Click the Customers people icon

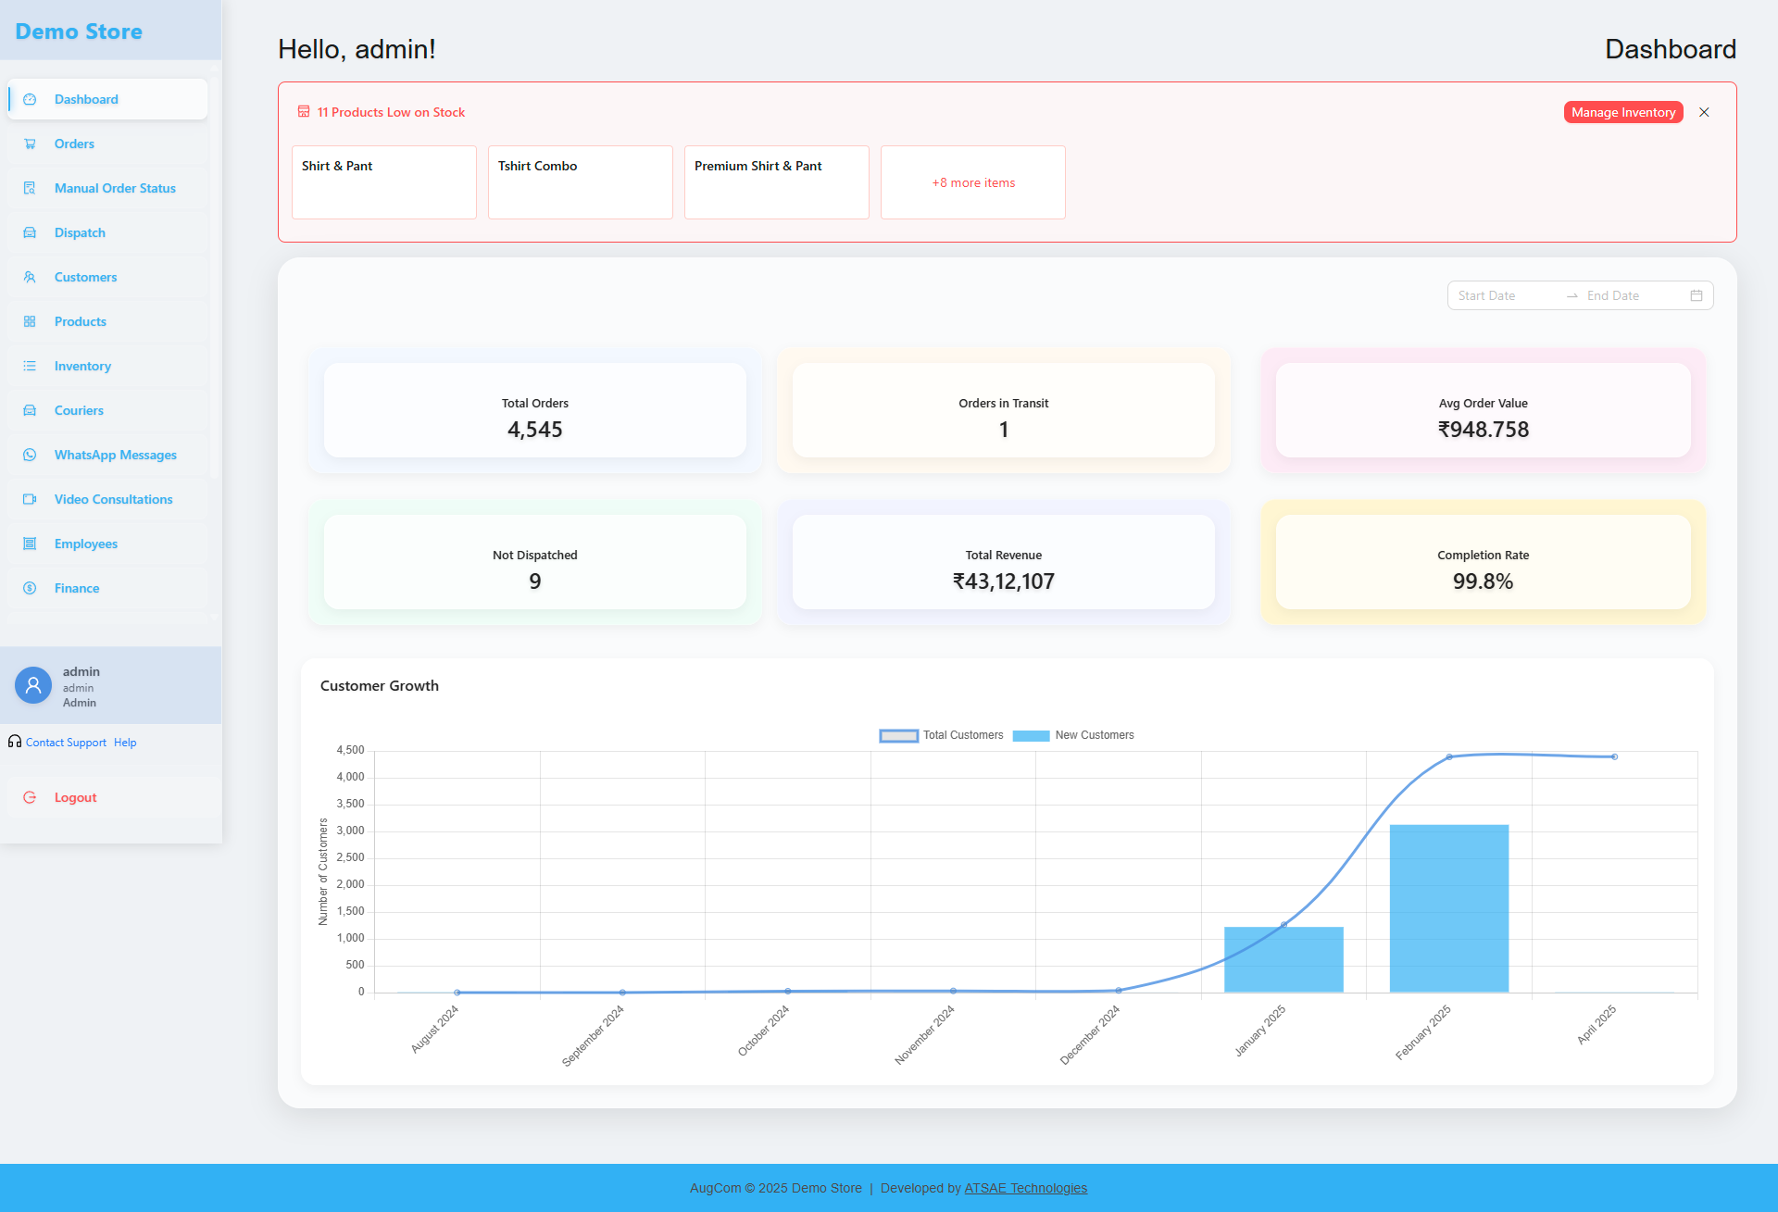tap(30, 277)
